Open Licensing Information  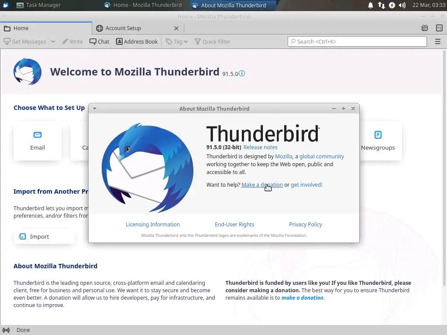coord(153,225)
